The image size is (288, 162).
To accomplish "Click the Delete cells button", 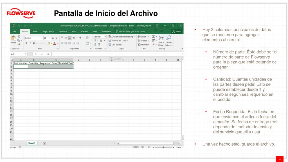I will click(x=144, y=40).
